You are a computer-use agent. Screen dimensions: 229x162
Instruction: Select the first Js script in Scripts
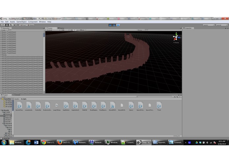pyautogui.click(x=29, y=106)
